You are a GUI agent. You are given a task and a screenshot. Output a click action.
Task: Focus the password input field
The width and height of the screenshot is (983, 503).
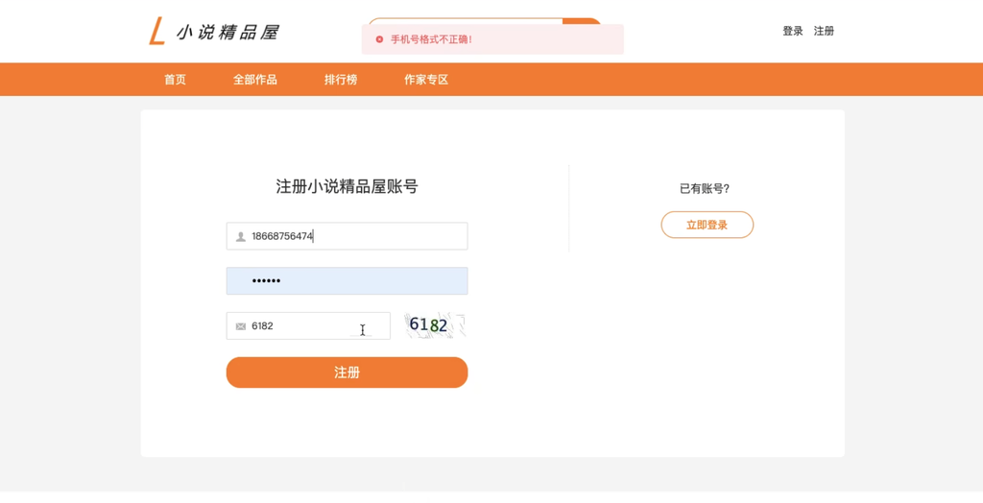coord(347,280)
